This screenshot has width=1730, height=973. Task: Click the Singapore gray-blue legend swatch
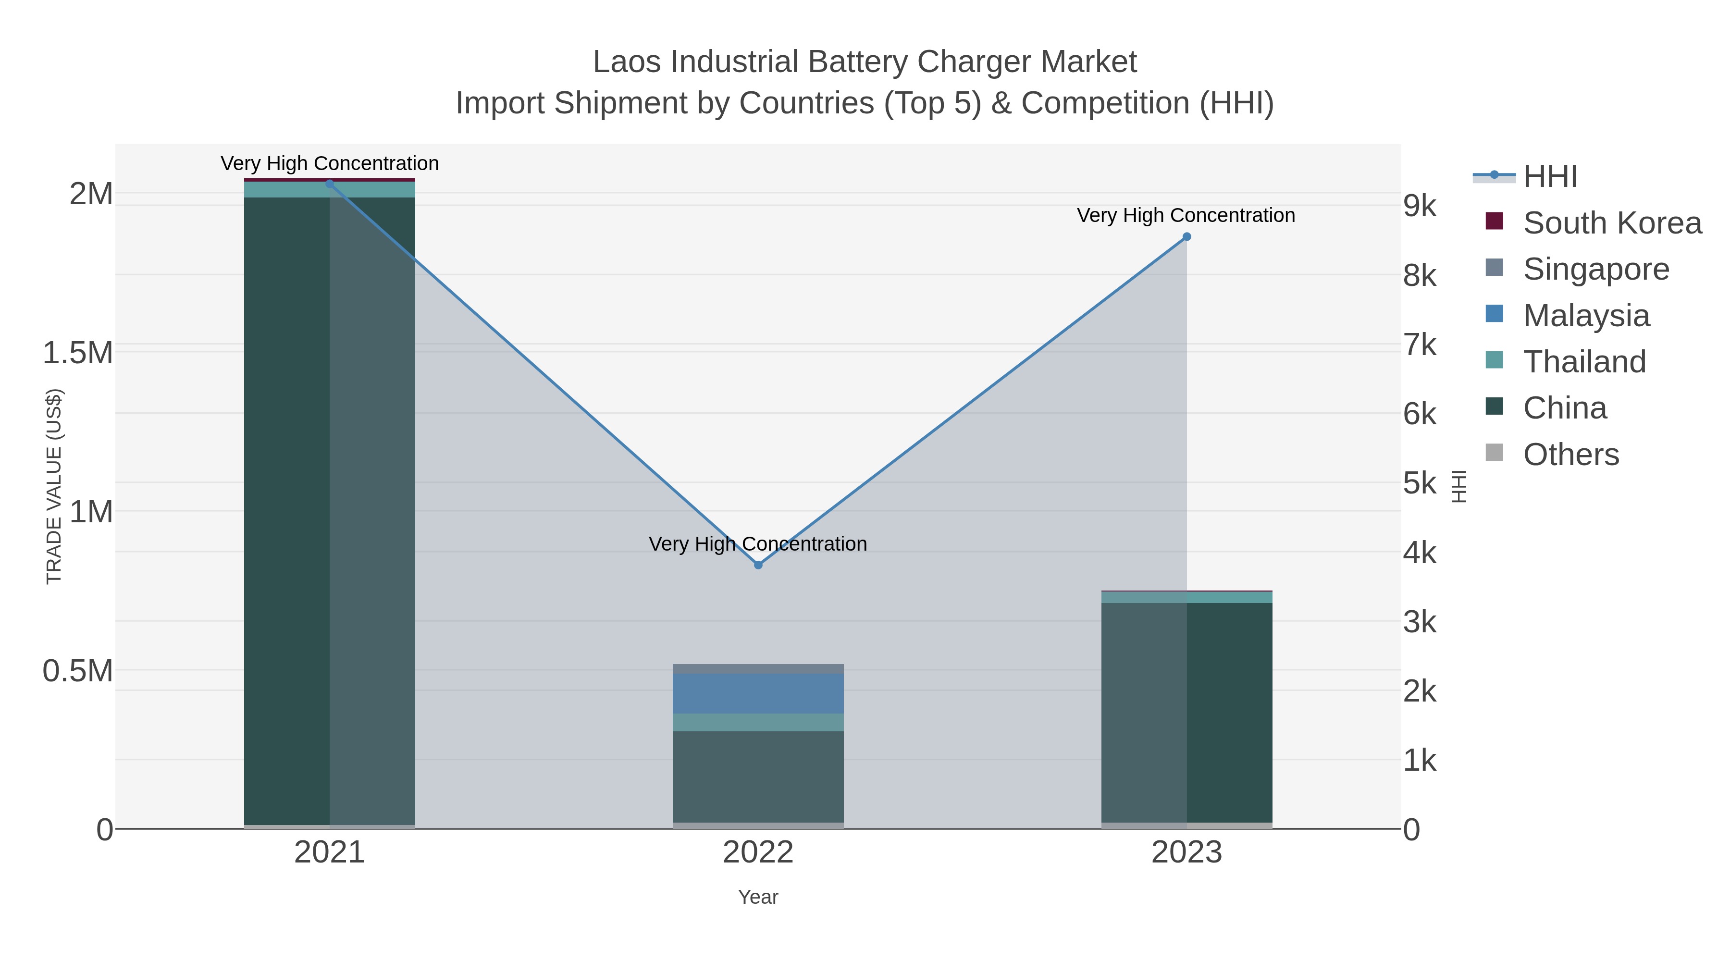point(1494,267)
